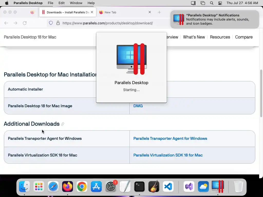Viewport: 263px width, 197px height.
Task: Click the Parallels Virtualization SDK 18 for Mac link
Action: click(x=168, y=155)
